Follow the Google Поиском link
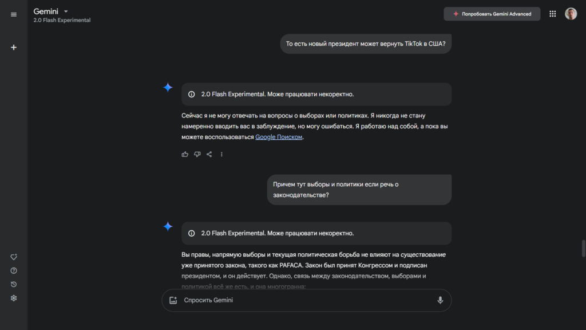586x330 pixels. pos(279,137)
